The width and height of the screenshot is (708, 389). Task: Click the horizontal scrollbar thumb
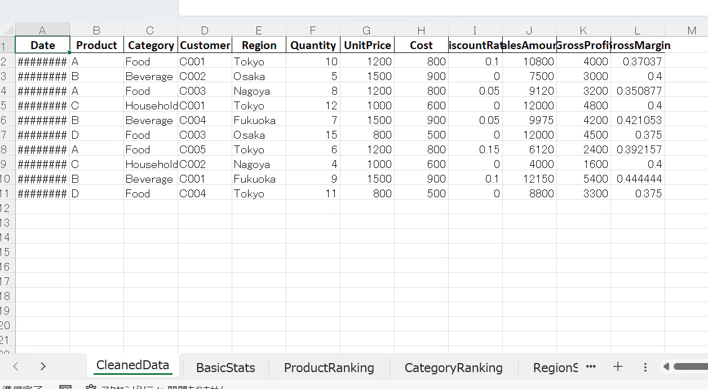(x=691, y=366)
